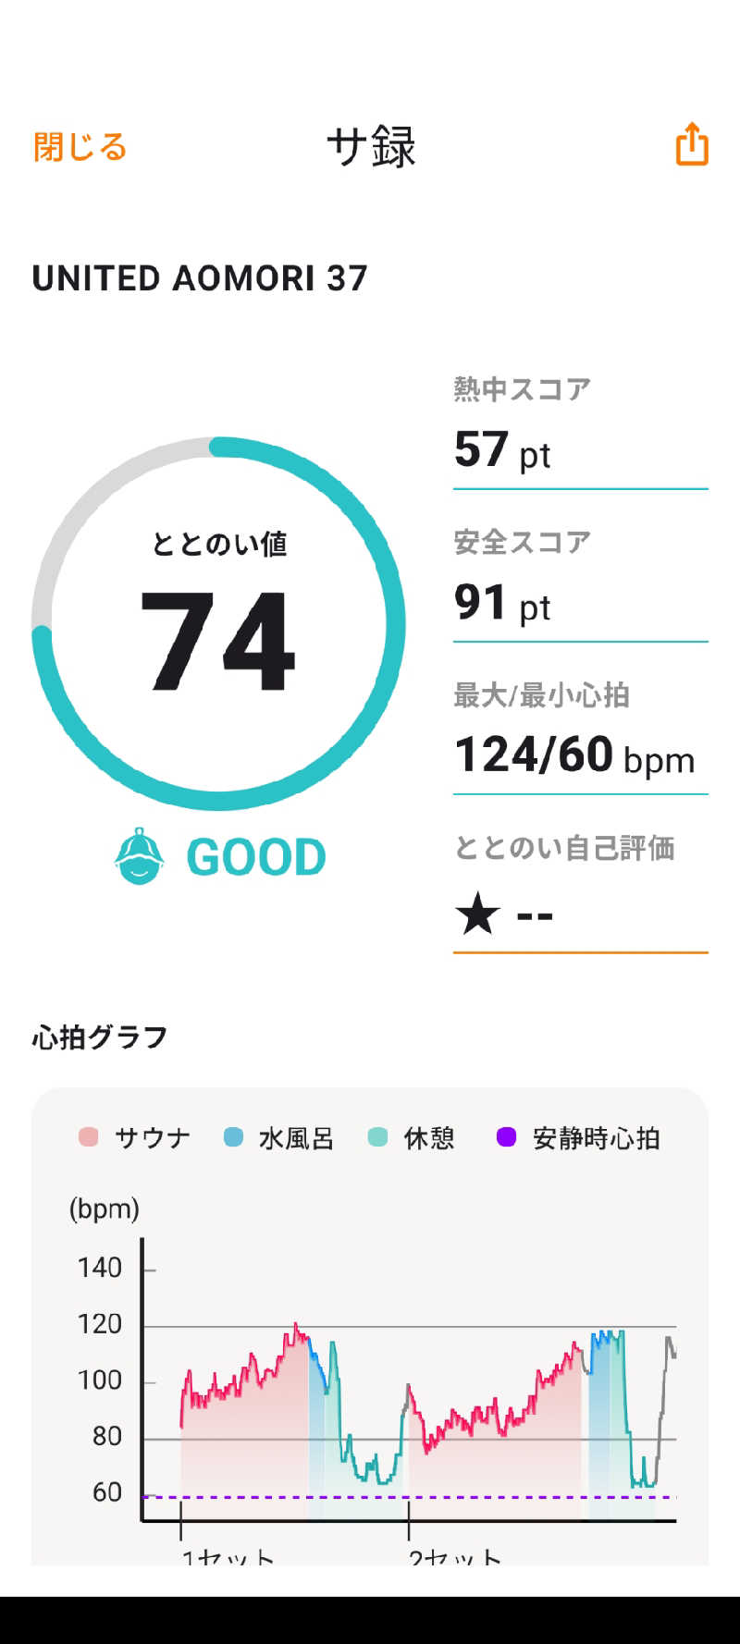
Task: Tap the star icon under ととのい自己評価
Action: 477,914
